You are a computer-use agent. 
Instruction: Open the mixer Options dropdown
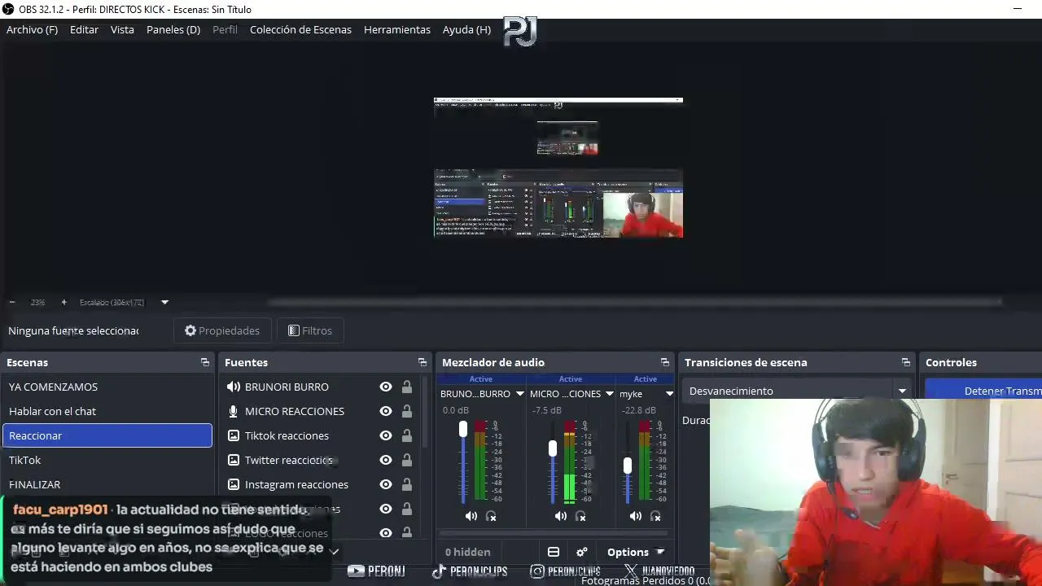click(x=636, y=552)
